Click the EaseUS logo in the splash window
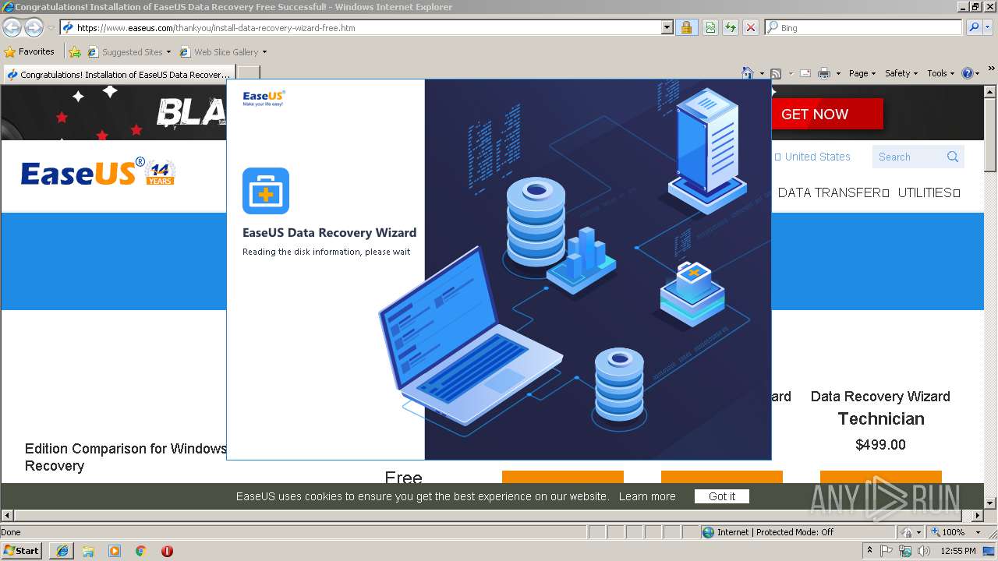Screen dimensions: 998x561 point(264,98)
